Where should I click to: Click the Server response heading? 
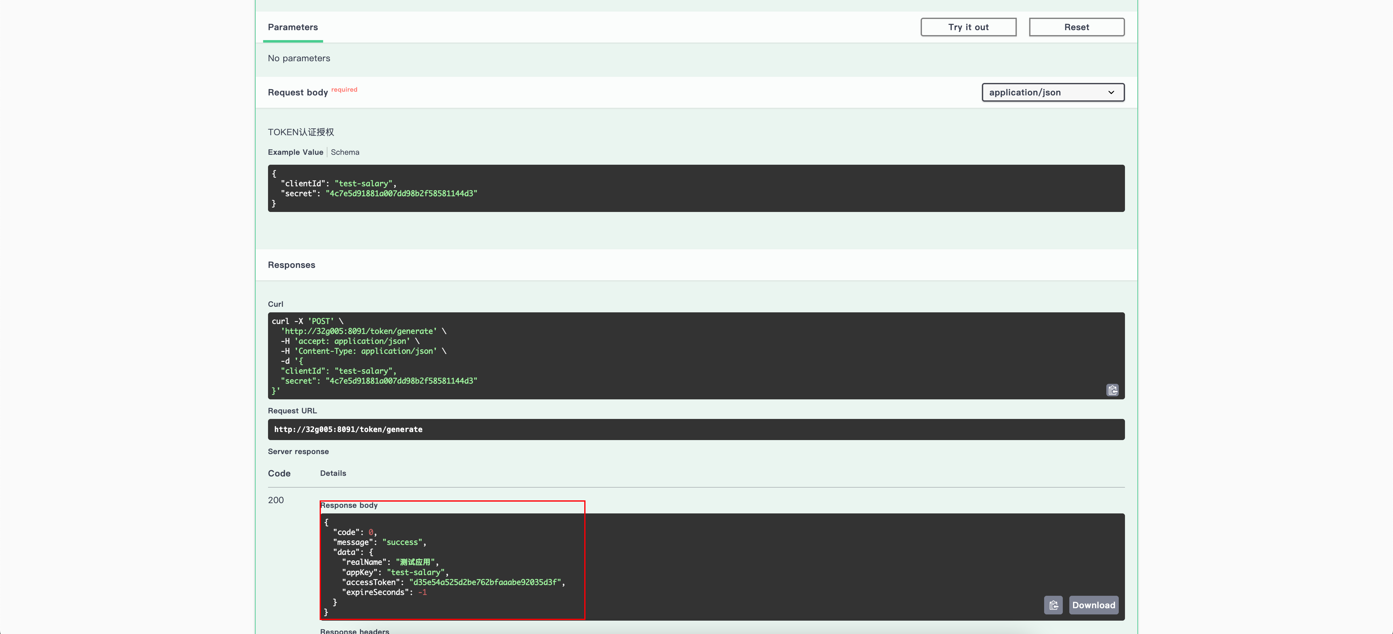point(298,451)
